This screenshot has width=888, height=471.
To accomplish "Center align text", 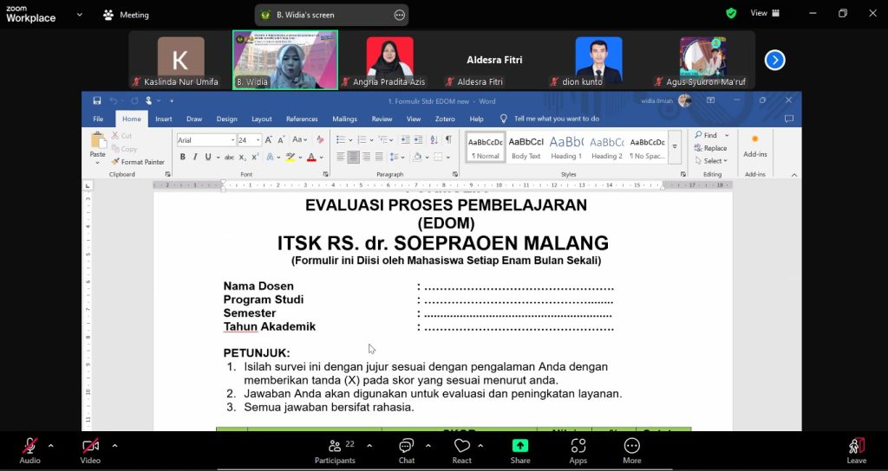I will coord(354,158).
